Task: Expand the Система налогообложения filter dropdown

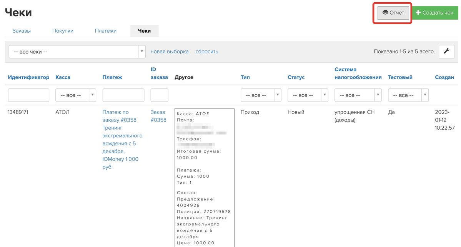Action: 358,95
